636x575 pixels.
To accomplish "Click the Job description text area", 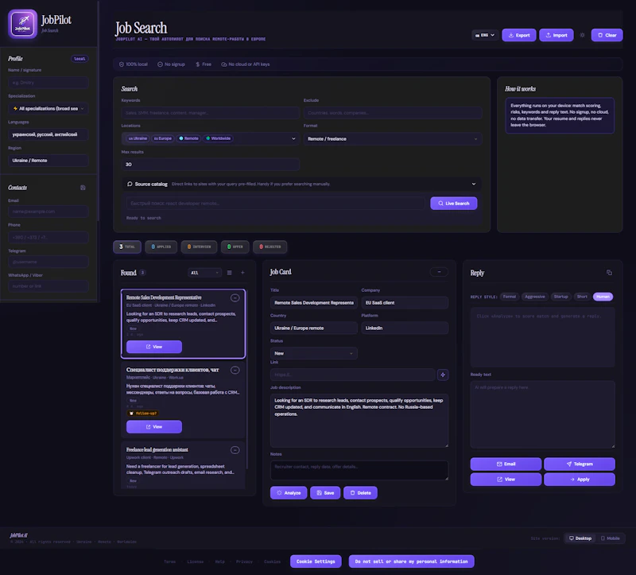I will pyautogui.click(x=359, y=421).
